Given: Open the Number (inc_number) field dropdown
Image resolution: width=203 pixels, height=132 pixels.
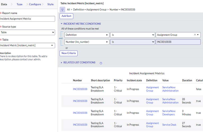Looking at the screenshot, I should 87,42.
